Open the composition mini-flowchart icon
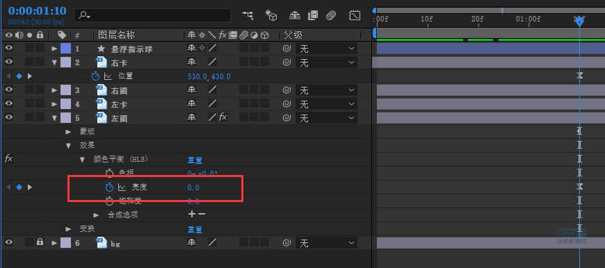The height and width of the screenshot is (268, 605). tap(248, 15)
